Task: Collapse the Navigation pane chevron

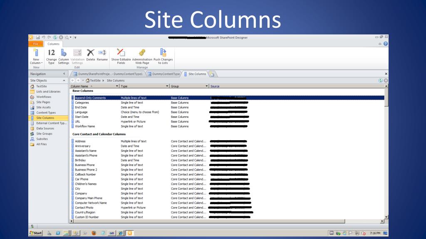Action: [64, 74]
